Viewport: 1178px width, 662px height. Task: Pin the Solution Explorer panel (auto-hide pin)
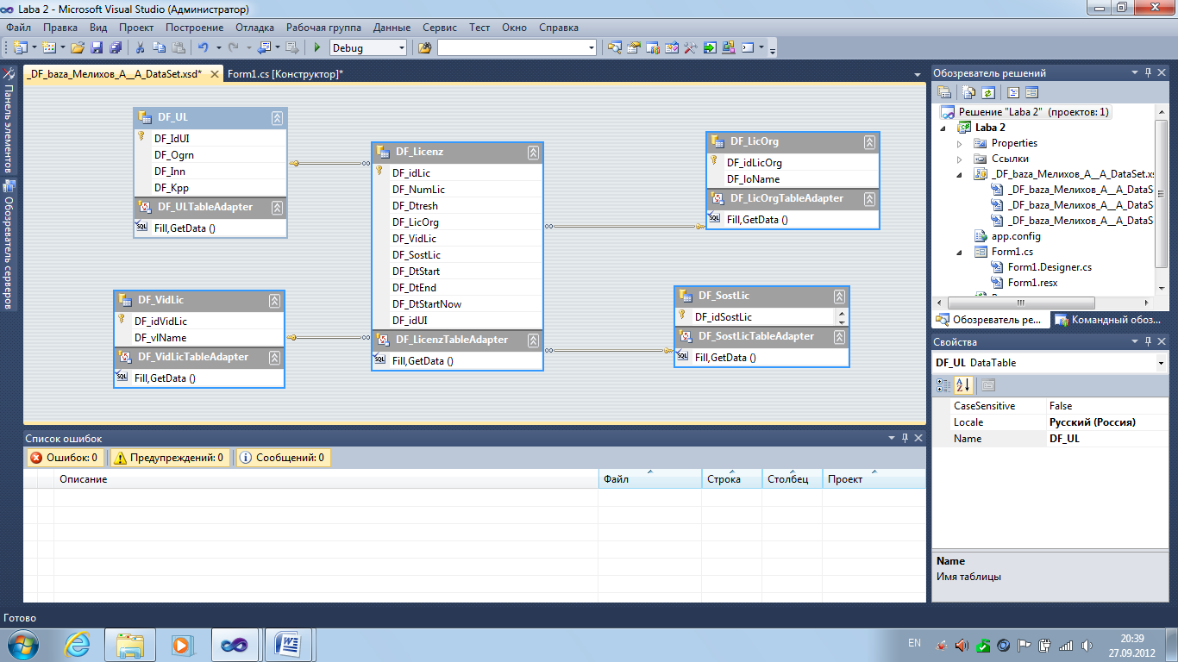1148,73
